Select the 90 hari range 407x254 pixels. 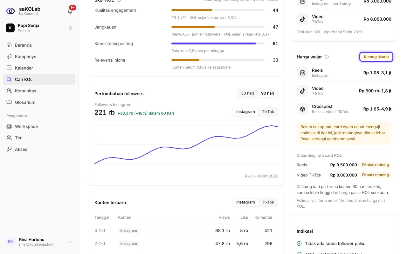click(267, 93)
